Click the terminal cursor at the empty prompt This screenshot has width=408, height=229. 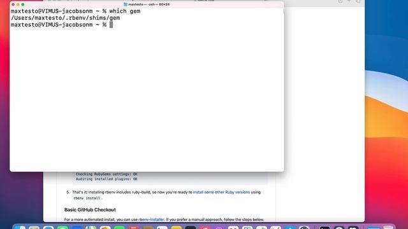(x=111, y=25)
